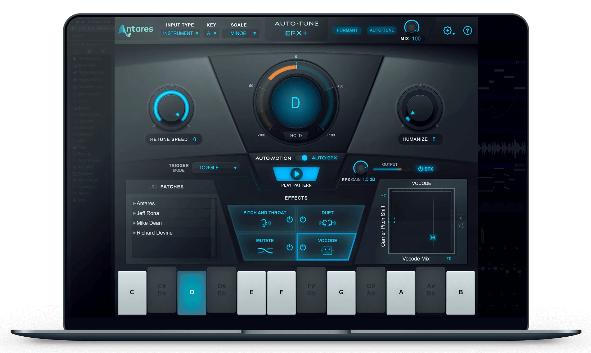This screenshot has width=591, height=353.
Task: Open the Input Type Instrument dropdown
Action: coord(180,33)
